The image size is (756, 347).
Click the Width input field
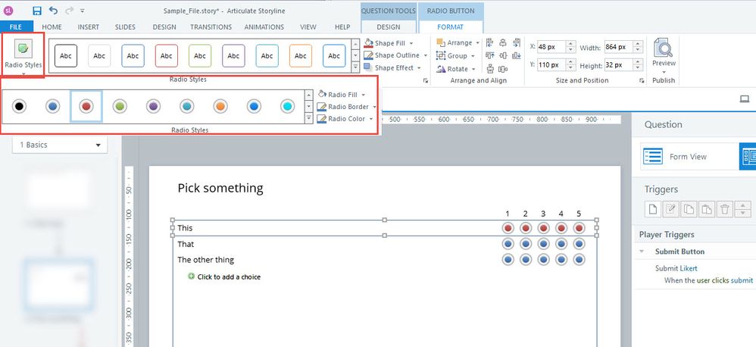619,47
